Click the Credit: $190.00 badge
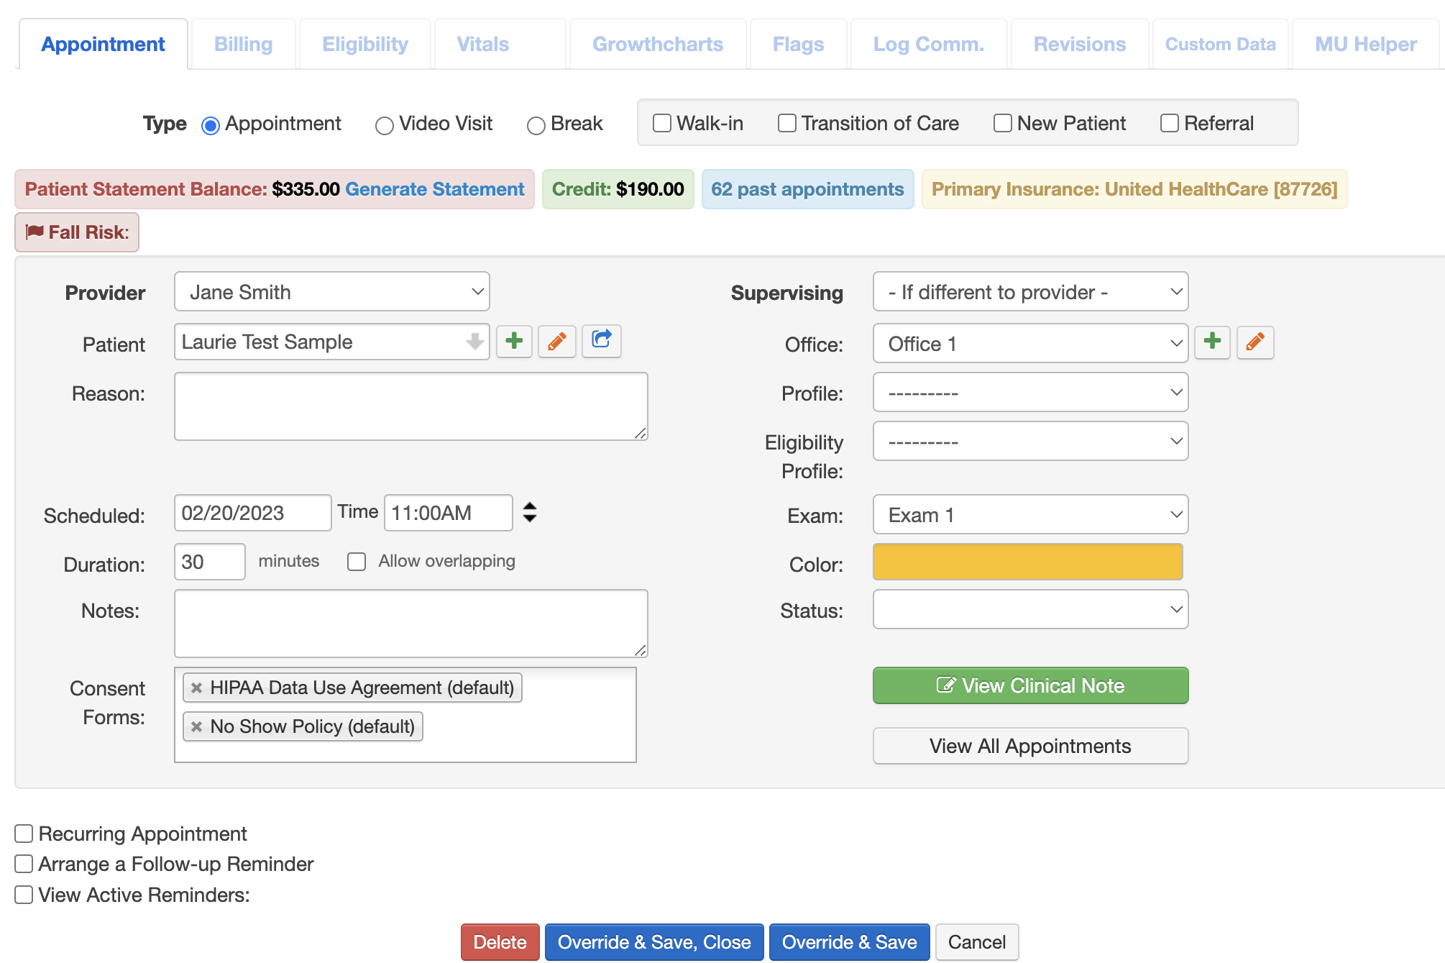 coord(618,189)
